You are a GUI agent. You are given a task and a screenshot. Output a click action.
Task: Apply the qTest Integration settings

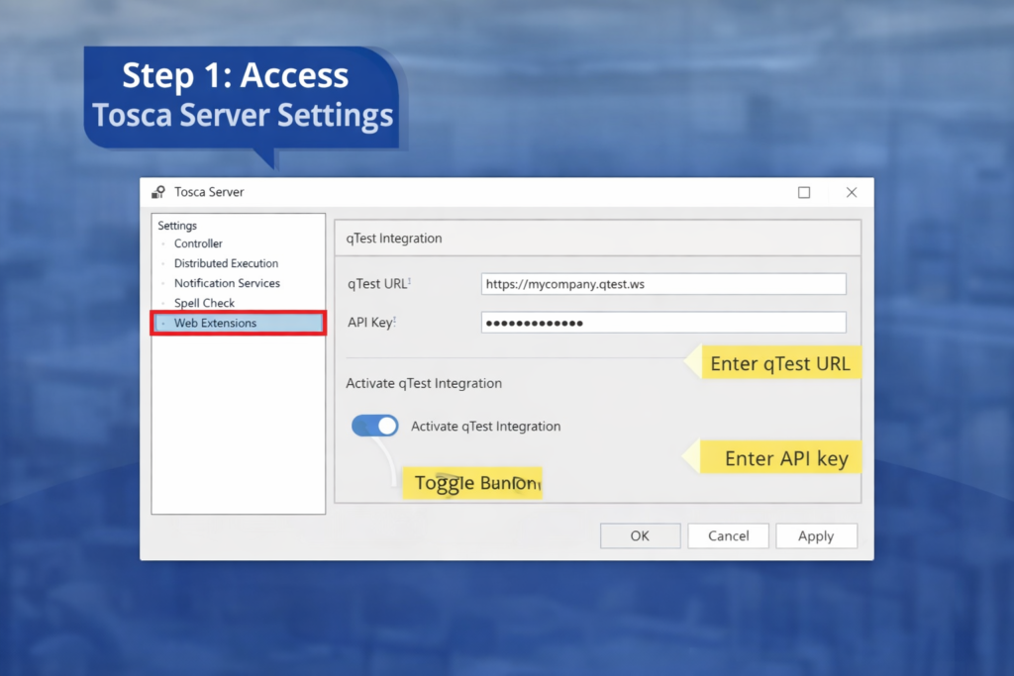tap(816, 535)
